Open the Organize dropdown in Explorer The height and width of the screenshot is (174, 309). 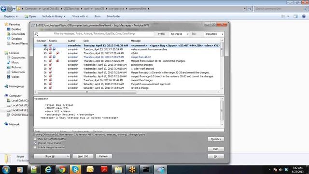point(11,16)
